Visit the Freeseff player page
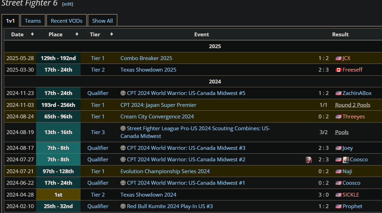 353,70
